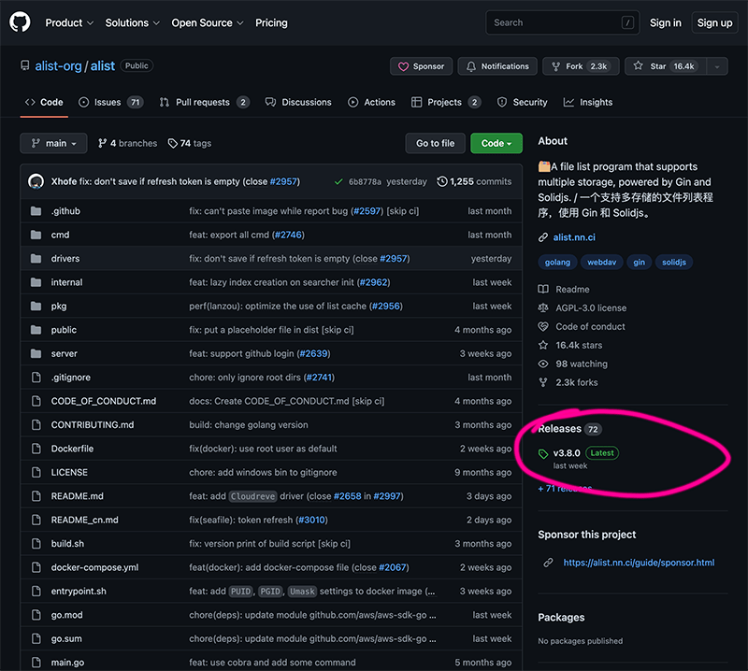The image size is (748, 671).
Task: Click Xhofe's avatar in latest commit
Action: coord(36,181)
